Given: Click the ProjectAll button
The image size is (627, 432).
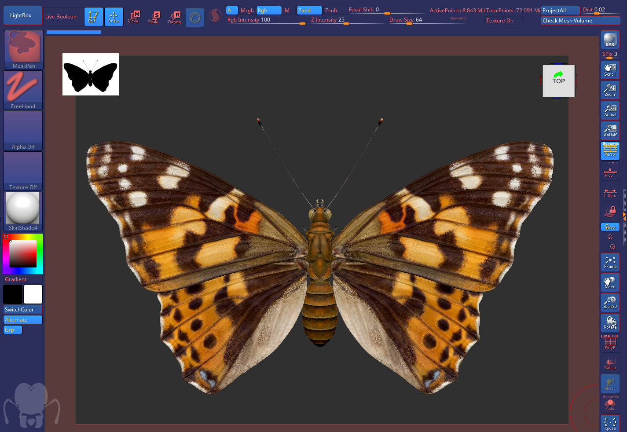Looking at the screenshot, I should point(560,10).
